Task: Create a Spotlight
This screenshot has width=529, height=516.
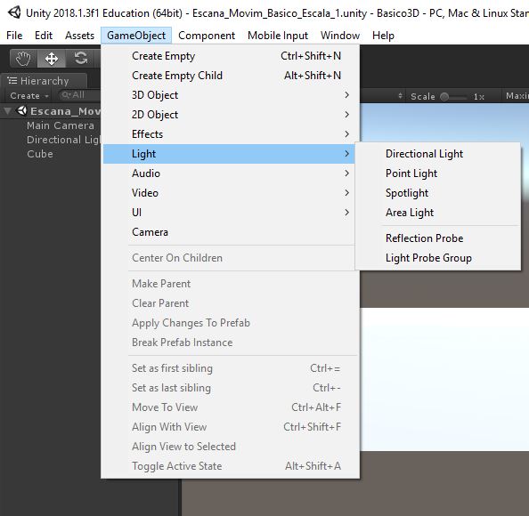Action: (438, 193)
